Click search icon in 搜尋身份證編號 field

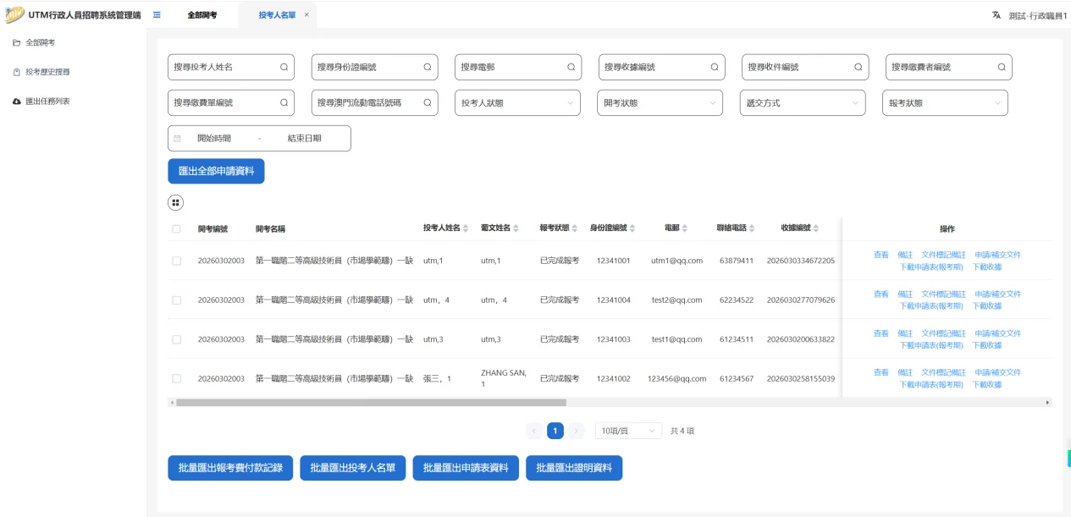click(x=428, y=67)
